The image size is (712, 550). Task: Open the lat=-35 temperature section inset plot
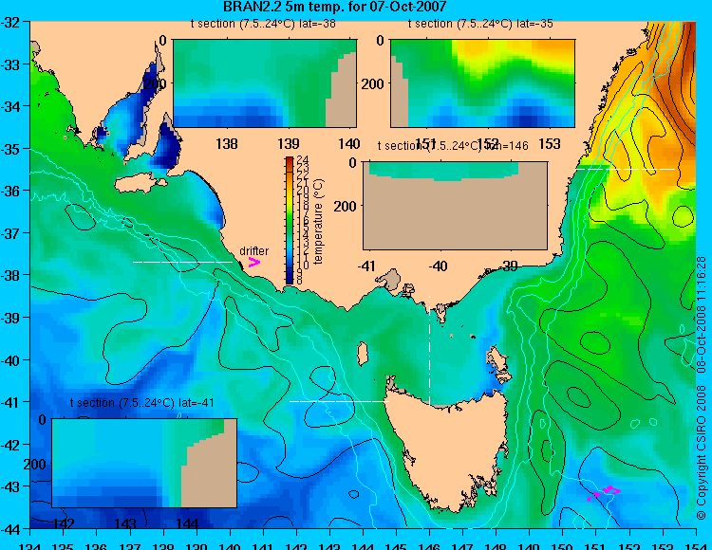(482, 83)
